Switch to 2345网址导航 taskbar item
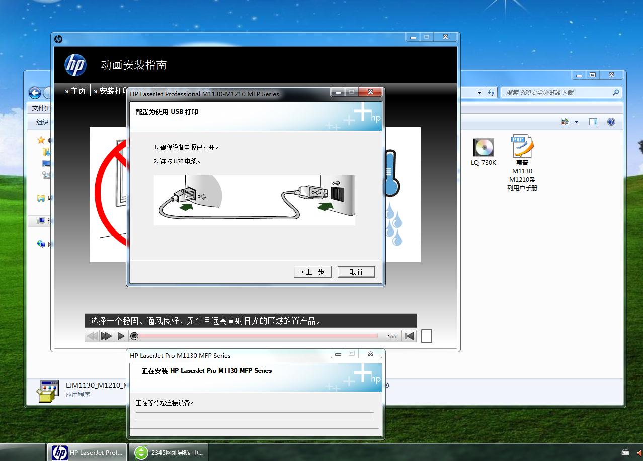Screen dimensions: 643x461 tap(169, 452)
